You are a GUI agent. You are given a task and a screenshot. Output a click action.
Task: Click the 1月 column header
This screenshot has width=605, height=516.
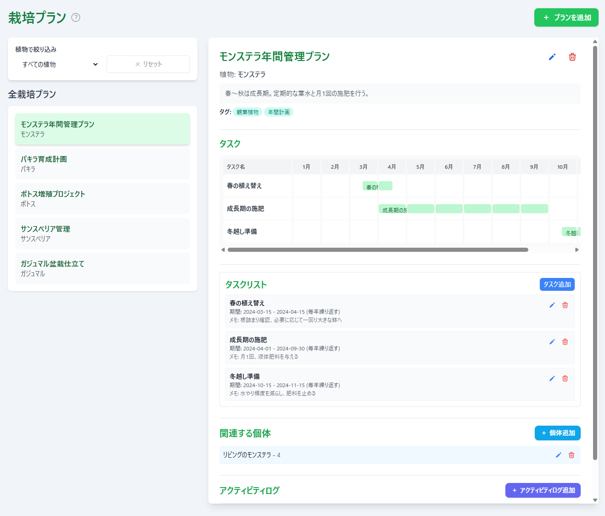click(307, 166)
